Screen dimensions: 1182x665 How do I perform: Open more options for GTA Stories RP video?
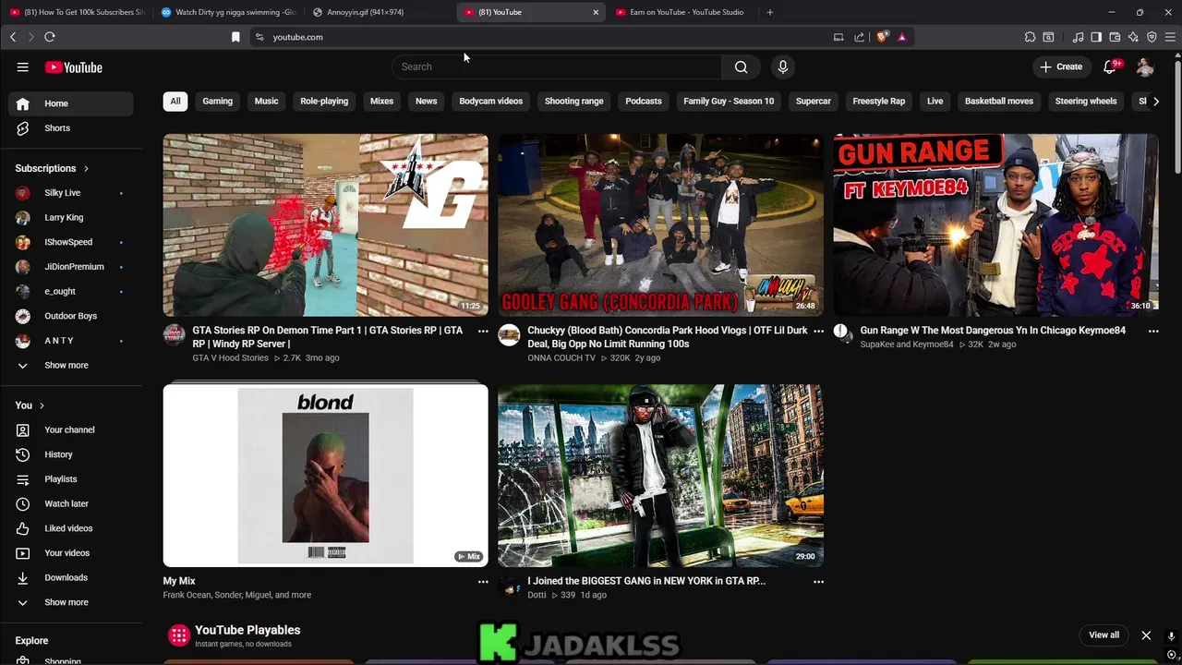[x=483, y=331]
